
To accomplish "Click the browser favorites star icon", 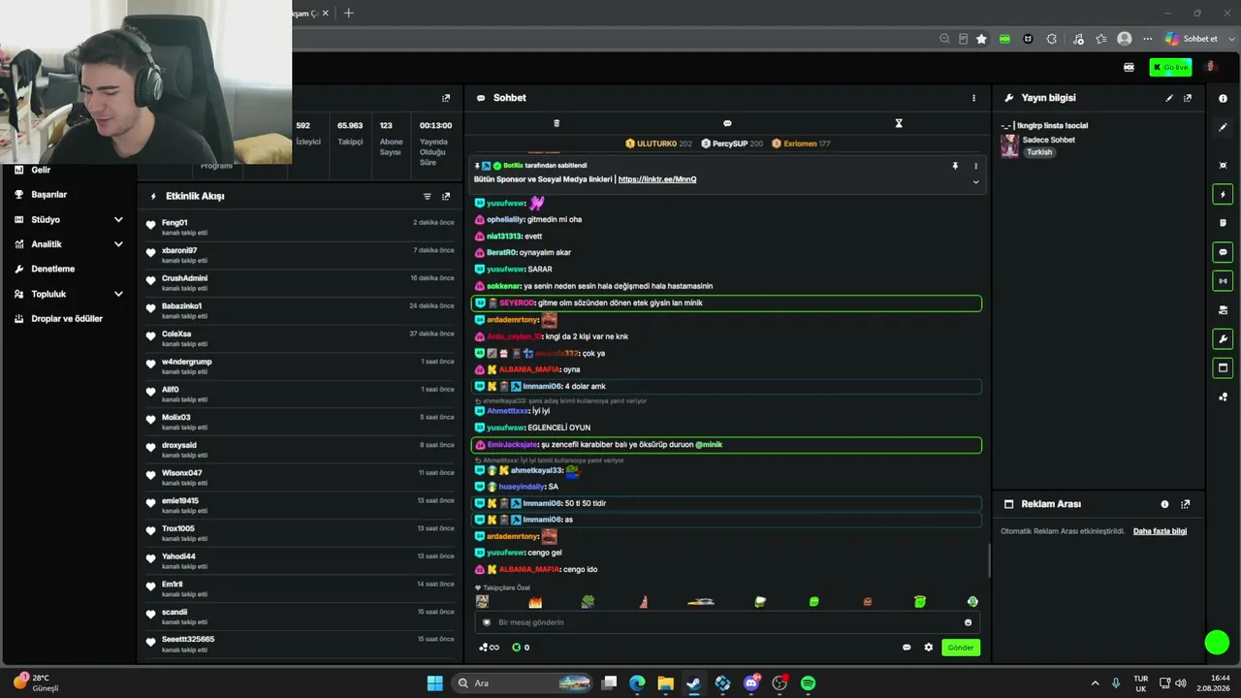I will point(981,39).
